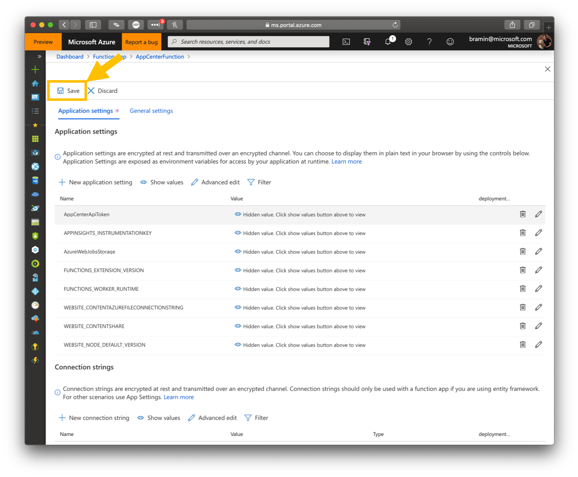Add a New connection string
The width and height of the screenshot is (578, 477).
click(94, 418)
